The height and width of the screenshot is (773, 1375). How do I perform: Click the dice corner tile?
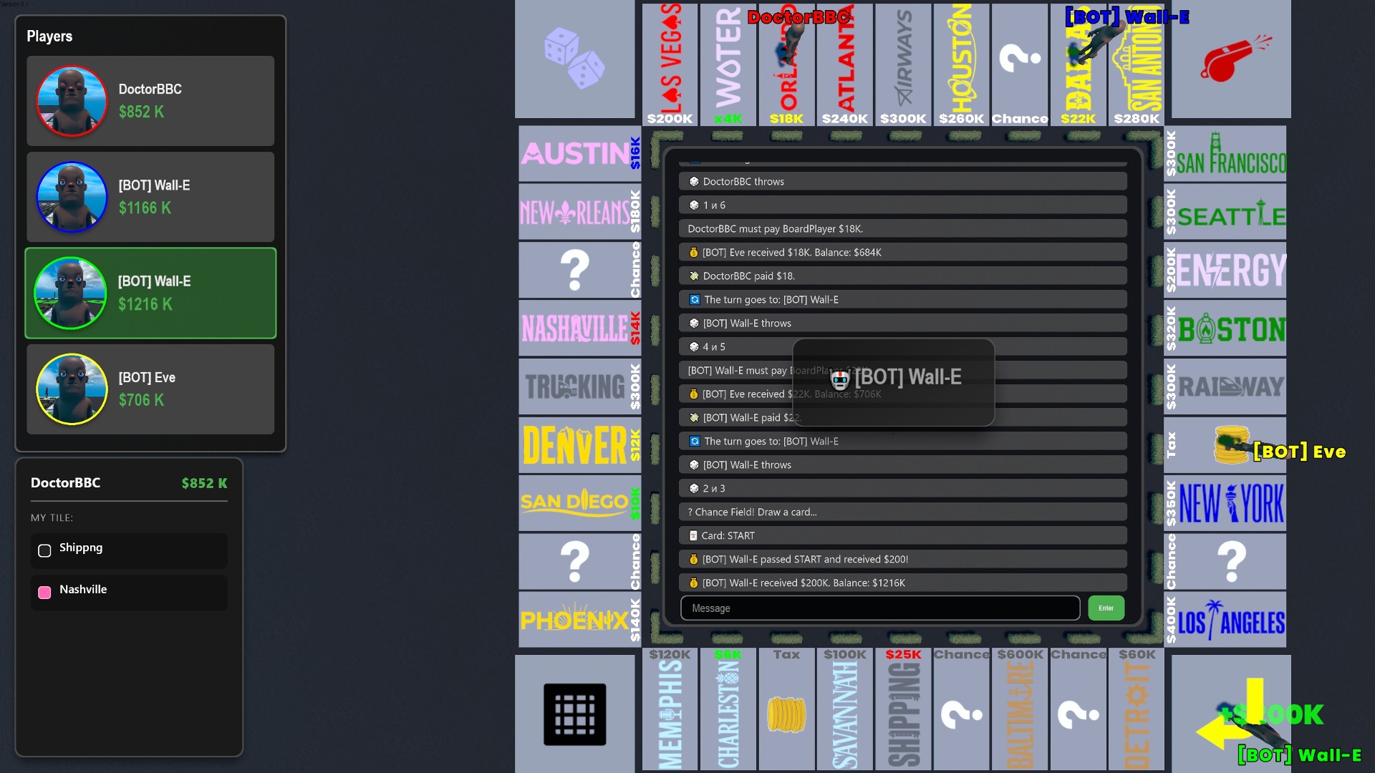574,59
